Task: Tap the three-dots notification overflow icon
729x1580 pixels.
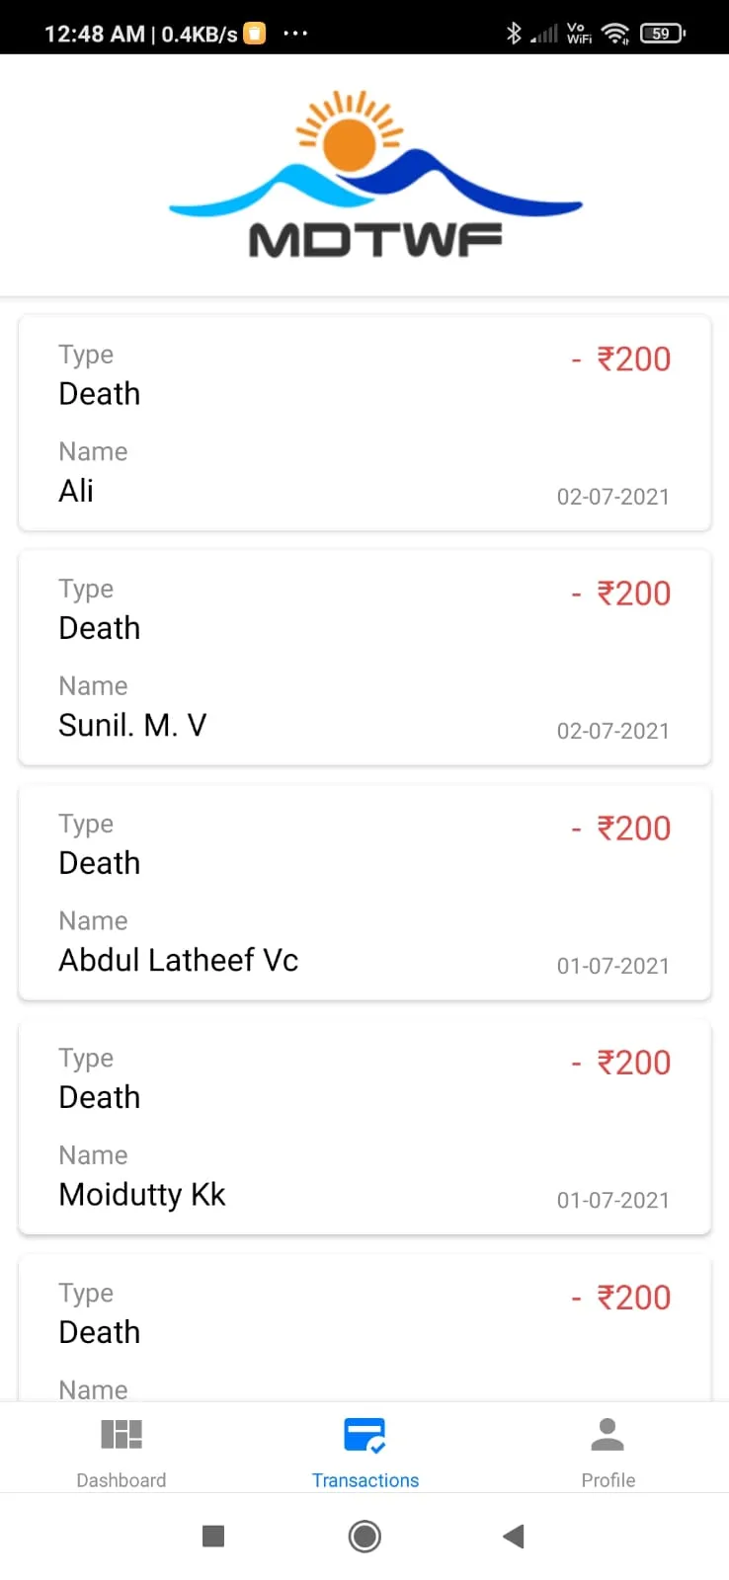Action: (295, 34)
